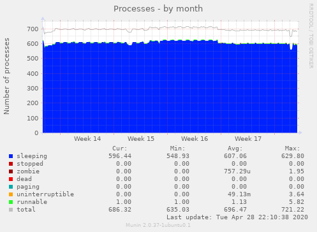
Task: Click the 'Avg:' column header
Action: pyautogui.click(x=235, y=149)
